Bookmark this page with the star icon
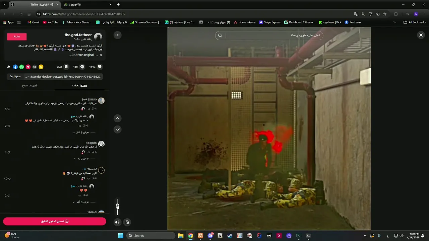Image resolution: width=429 pixels, height=241 pixels. pos(385,14)
